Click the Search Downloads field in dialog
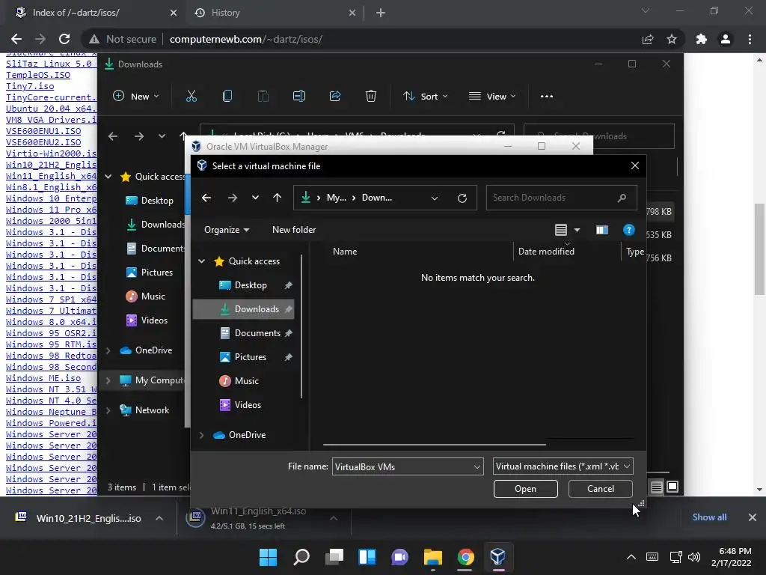The image size is (766, 575). pos(561,198)
